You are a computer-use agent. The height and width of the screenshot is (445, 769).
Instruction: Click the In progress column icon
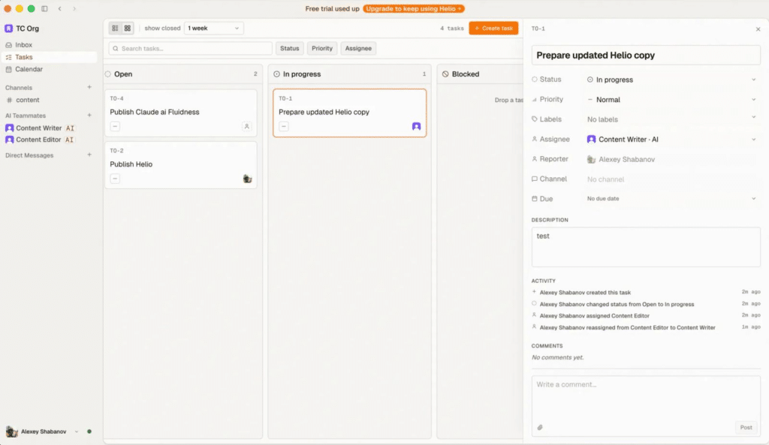[276, 74]
